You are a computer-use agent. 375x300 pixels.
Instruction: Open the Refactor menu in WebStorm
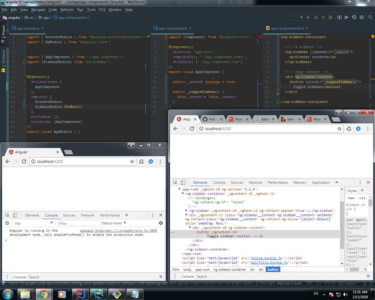[x=67, y=10]
